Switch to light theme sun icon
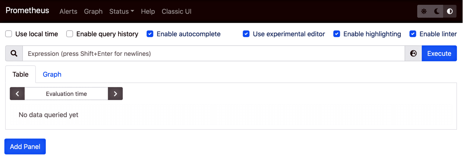The image size is (463, 164). [x=424, y=11]
